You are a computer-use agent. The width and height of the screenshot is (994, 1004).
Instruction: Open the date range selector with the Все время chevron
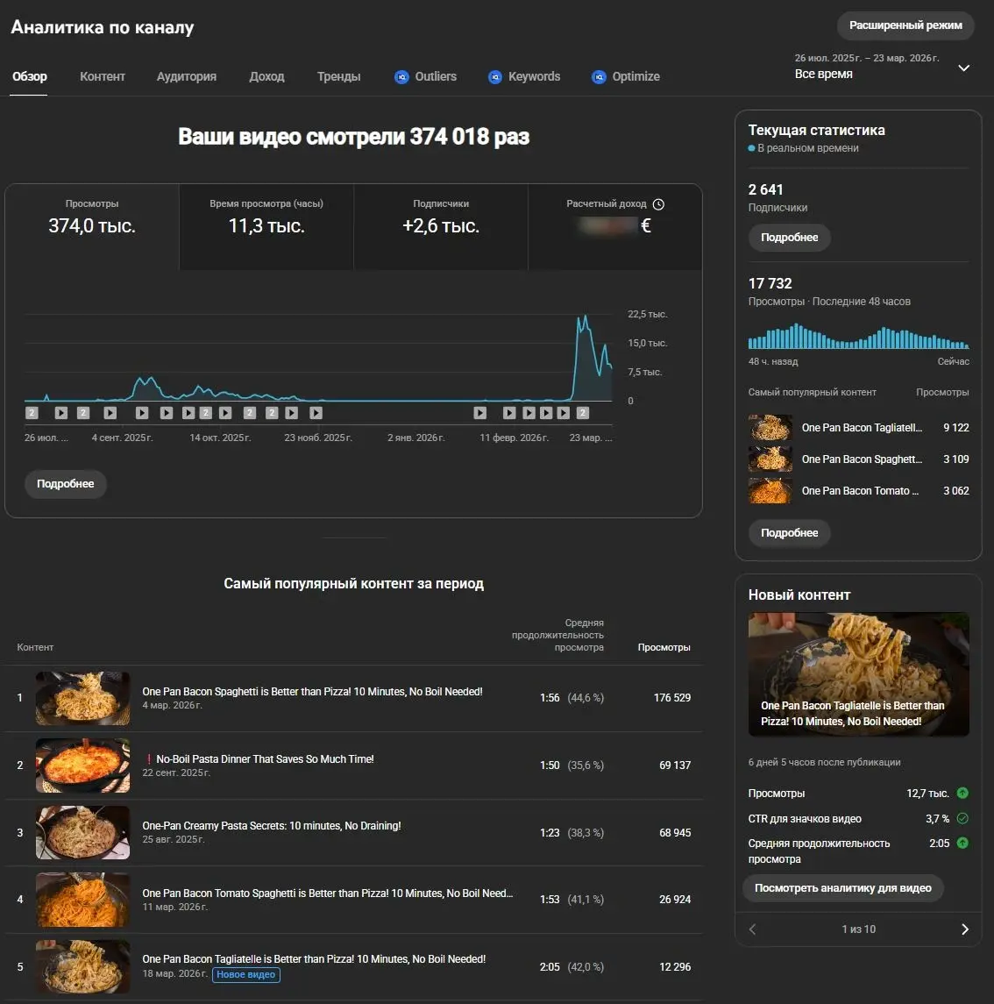[962, 68]
